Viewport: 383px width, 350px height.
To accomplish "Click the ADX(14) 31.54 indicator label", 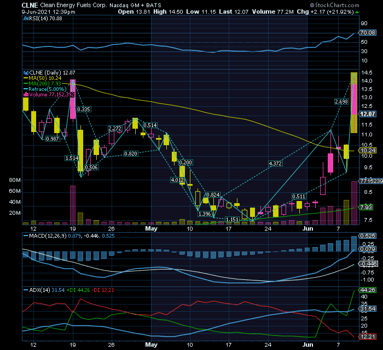I will (x=47, y=290).
